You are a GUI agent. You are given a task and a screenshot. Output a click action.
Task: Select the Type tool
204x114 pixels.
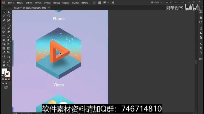pos(4,24)
